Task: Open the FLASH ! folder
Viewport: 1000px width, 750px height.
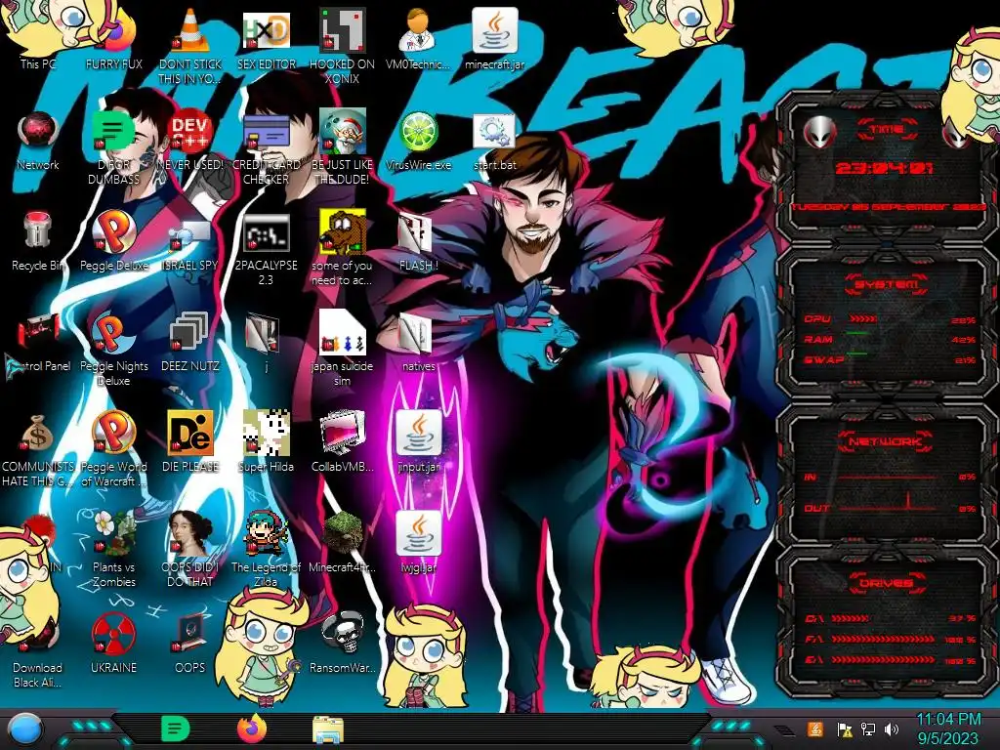Action: pyautogui.click(x=418, y=242)
